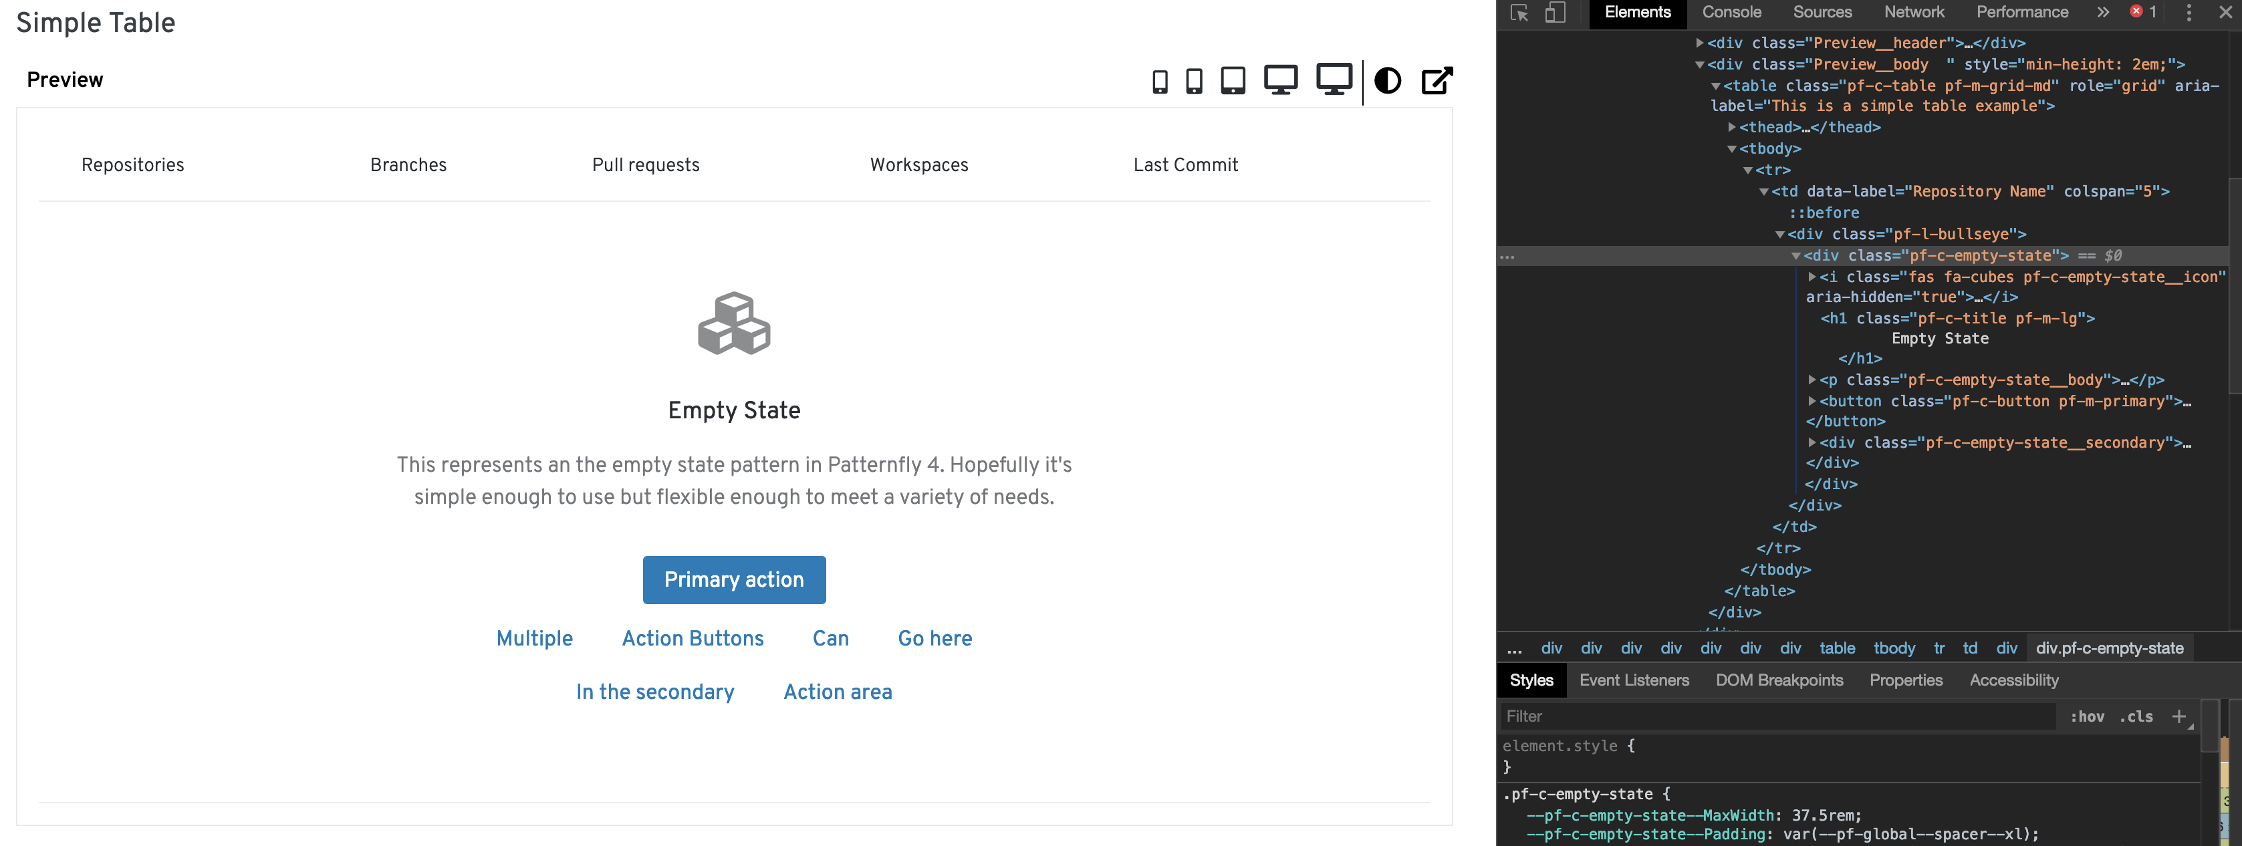
Task: Click the Primary action button
Action: click(734, 579)
